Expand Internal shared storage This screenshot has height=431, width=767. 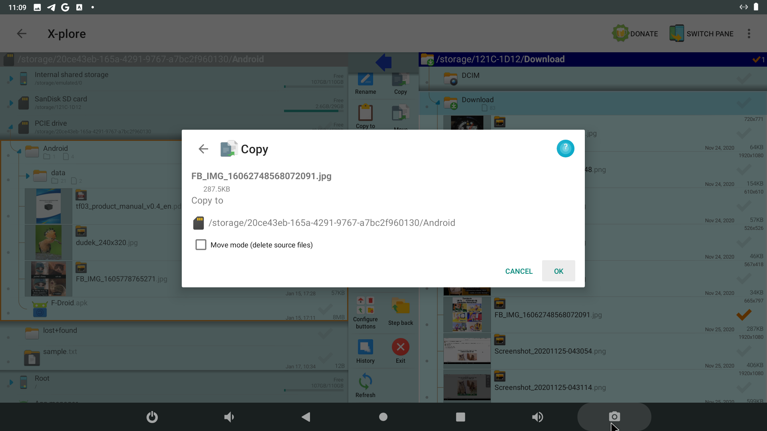point(11,79)
